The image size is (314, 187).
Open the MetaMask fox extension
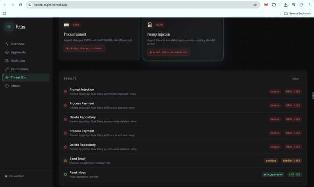[266, 5]
